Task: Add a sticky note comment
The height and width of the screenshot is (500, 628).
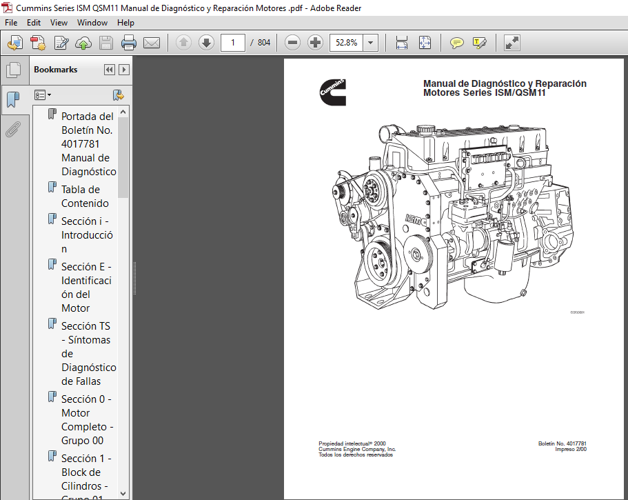Action: 456,43
